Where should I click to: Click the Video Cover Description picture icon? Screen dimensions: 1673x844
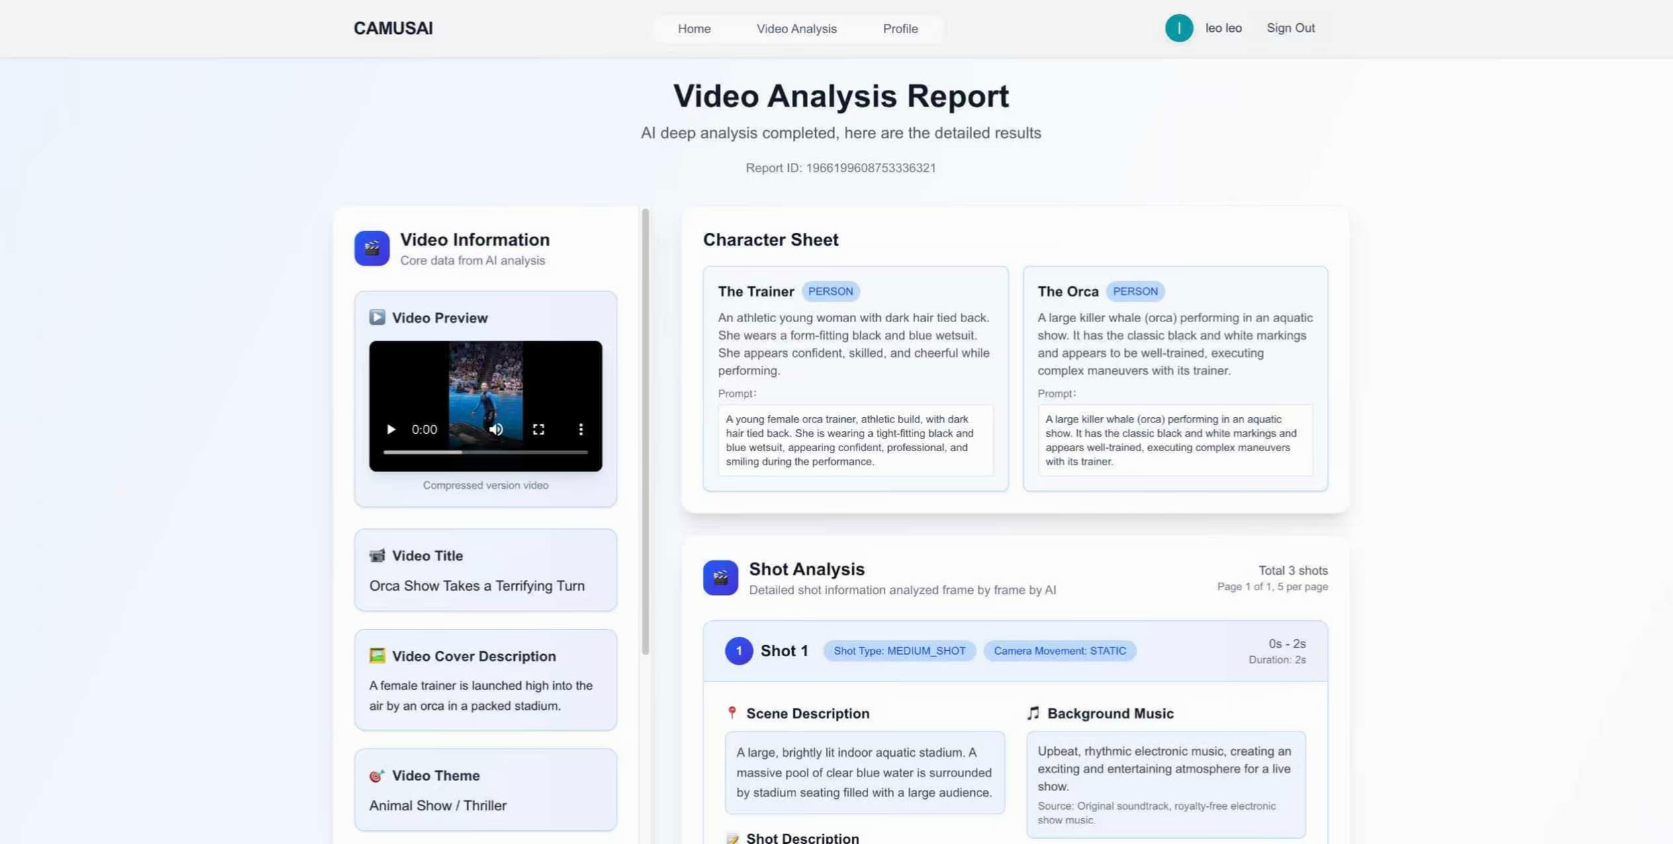pos(377,655)
